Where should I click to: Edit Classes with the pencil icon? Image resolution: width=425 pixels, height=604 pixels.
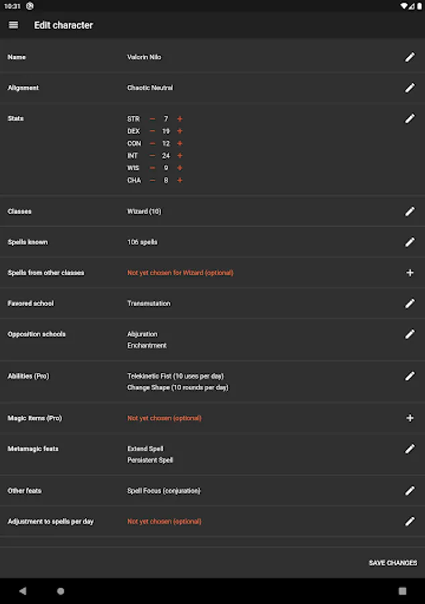click(410, 211)
